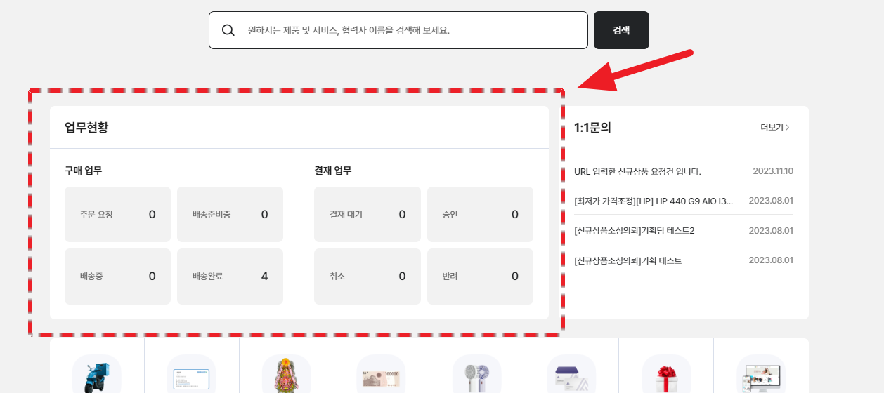Open the 반려 rejected approvals tile
The width and height of the screenshot is (884, 393).
[480, 277]
